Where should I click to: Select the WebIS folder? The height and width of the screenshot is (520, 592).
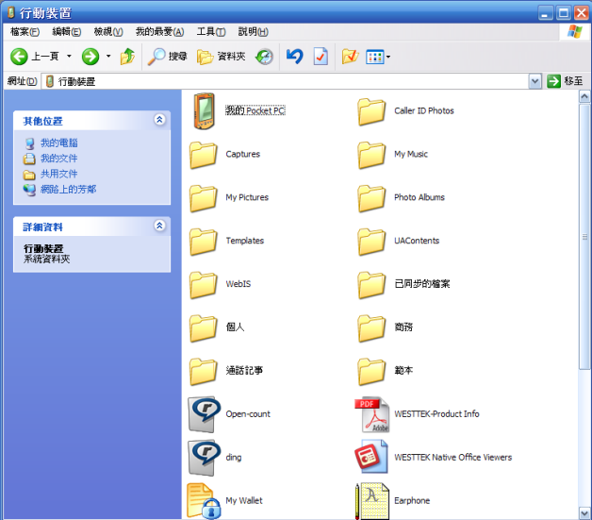click(220, 284)
